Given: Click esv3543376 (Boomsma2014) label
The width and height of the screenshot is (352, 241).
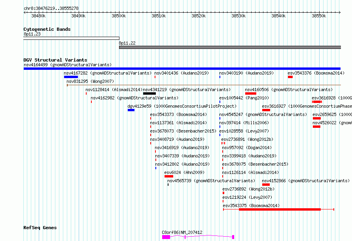Looking at the screenshot, I should (x=316, y=73).
